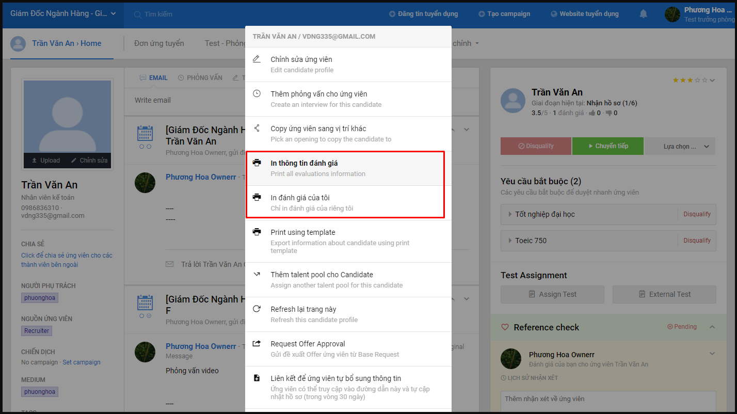The image size is (737, 414).
Task: Click the Pending status label
Action: coord(682,327)
